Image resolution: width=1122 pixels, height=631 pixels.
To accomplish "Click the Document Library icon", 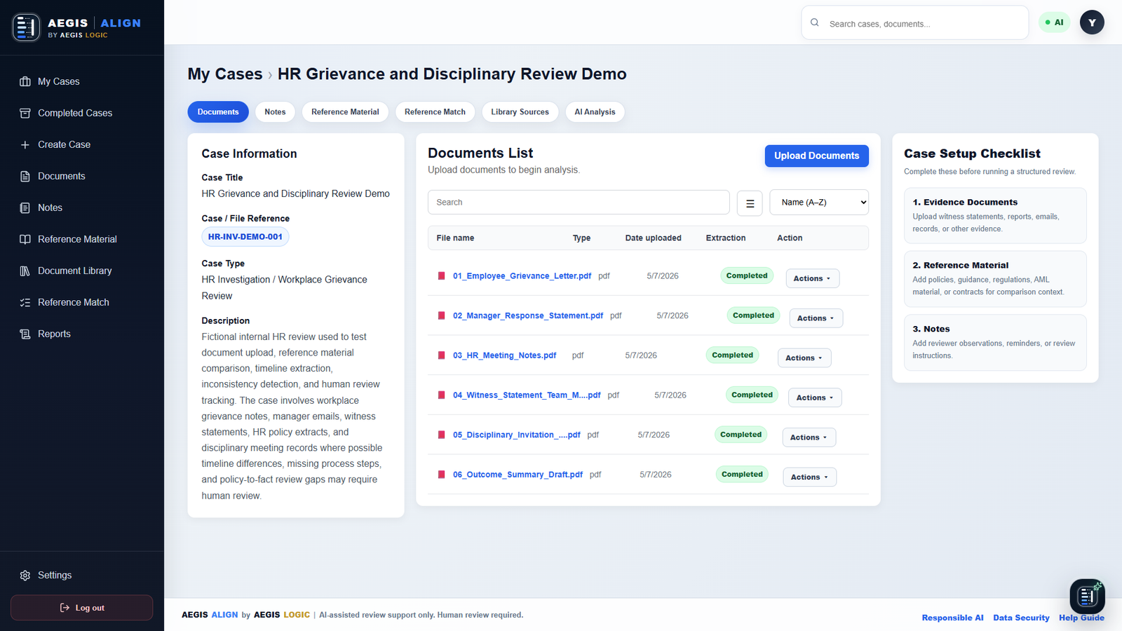I will pos(25,271).
